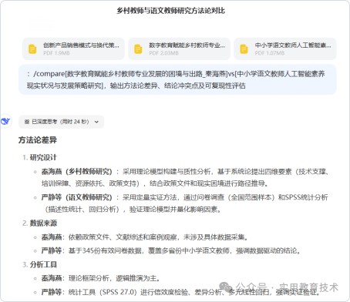This screenshot has width=350, height=302.
Task: Select the 中小学语文教师人工智能素 attachment card title
Action: pos(293,45)
